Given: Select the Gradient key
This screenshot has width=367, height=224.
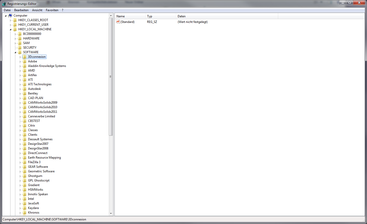Looking at the screenshot, I should coord(34,185).
